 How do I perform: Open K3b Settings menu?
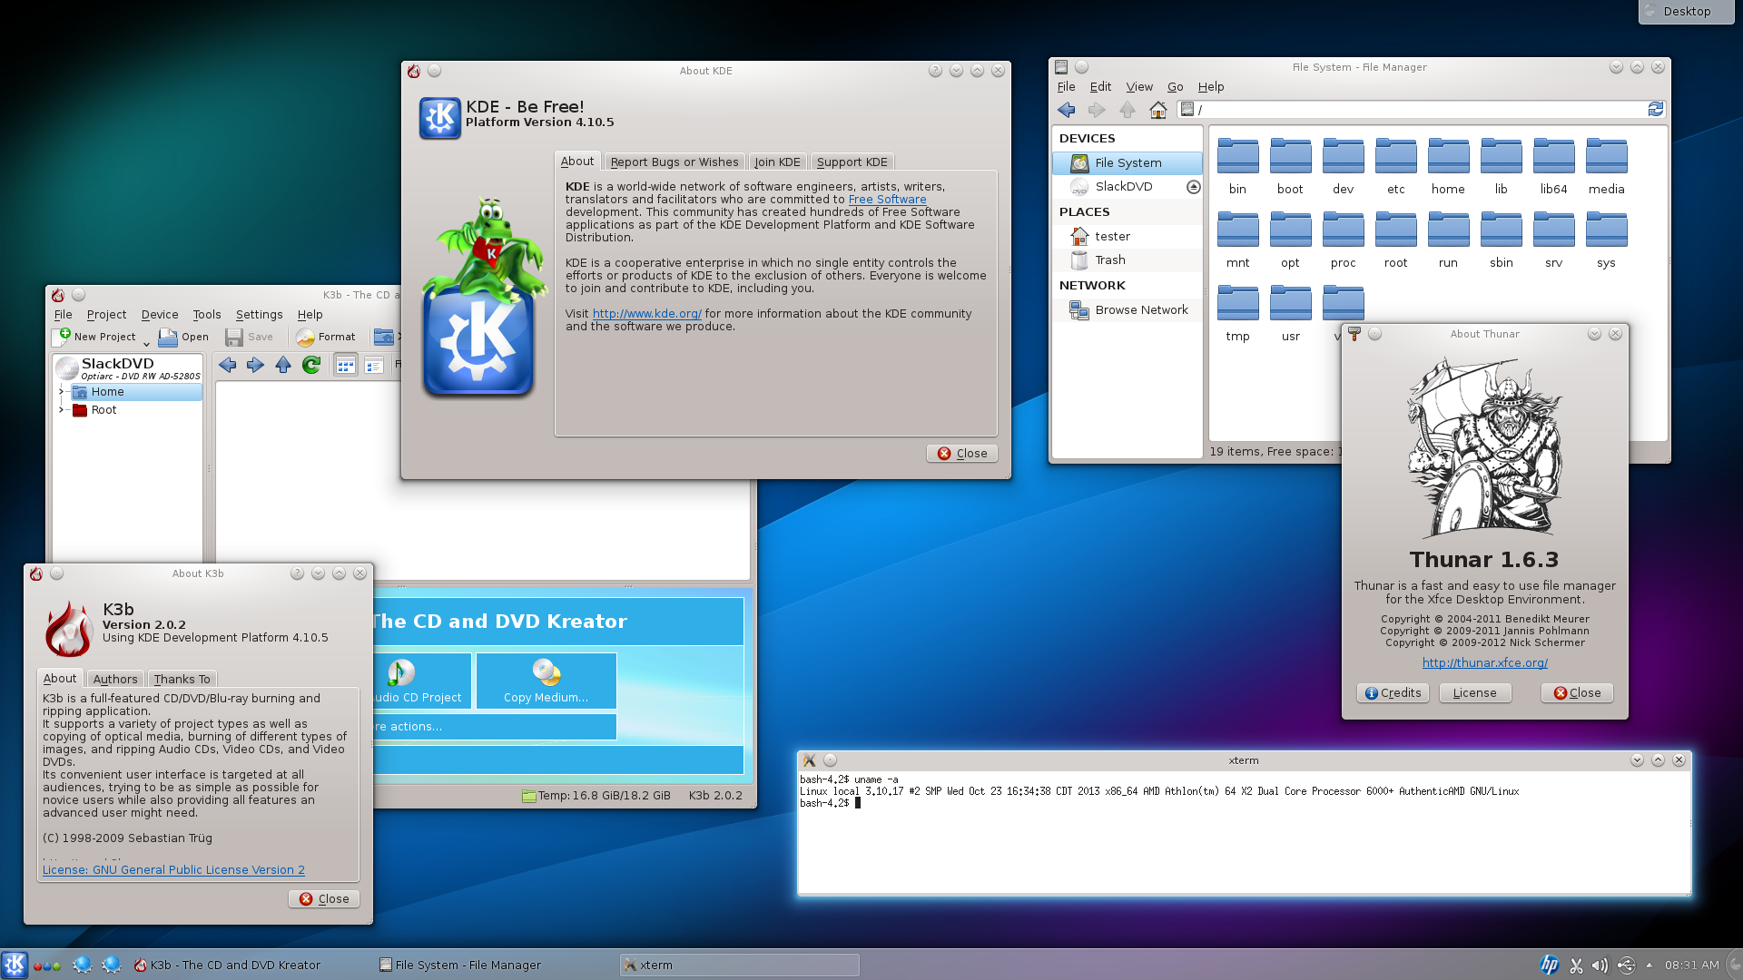[260, 315]
